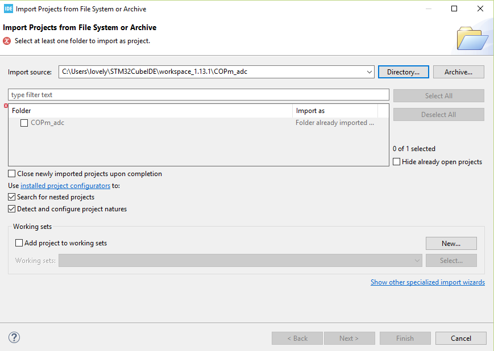Uncheck Search for nested projects

(12, 197)
